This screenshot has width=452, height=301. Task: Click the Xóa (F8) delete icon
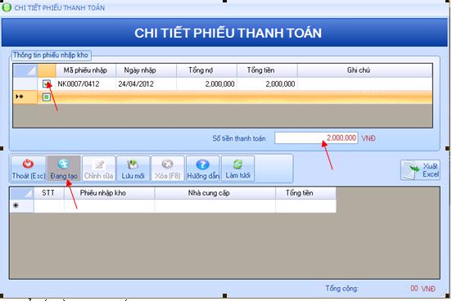168,164
